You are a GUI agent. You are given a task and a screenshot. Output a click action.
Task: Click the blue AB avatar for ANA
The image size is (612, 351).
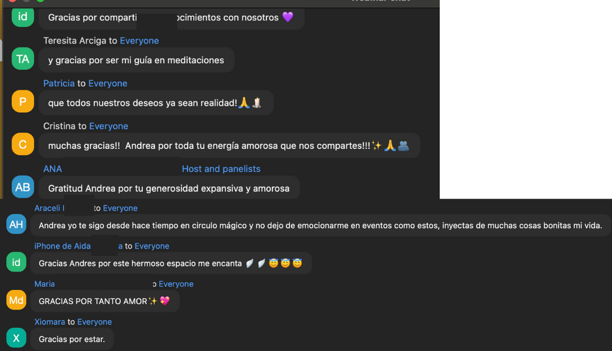tap(23, 187)
